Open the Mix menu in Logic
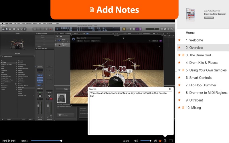This screenshot has height=143, width=229. click(40, 23)
